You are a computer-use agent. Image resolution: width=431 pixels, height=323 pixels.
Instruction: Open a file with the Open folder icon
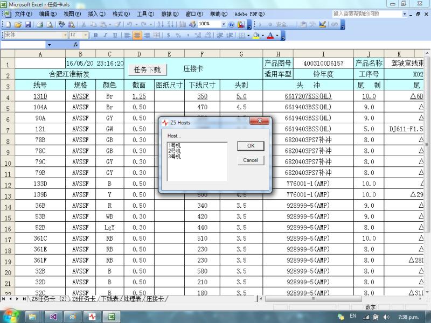coord(18,24)
